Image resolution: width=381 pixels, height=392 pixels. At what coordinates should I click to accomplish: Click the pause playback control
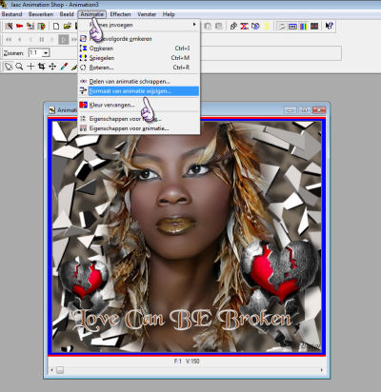click(x=42, y=40)
